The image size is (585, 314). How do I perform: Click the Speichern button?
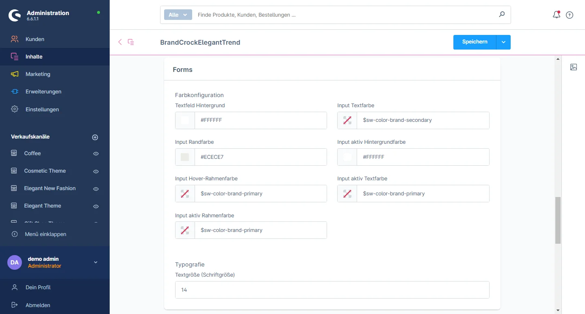coord(474,42)
